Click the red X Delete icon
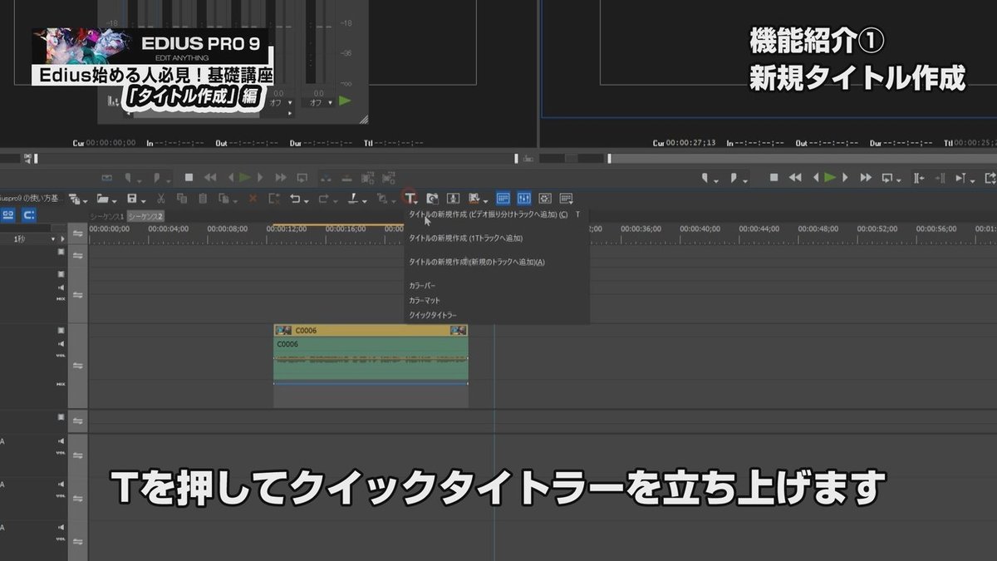997x561 pixels. coord(253,199)
